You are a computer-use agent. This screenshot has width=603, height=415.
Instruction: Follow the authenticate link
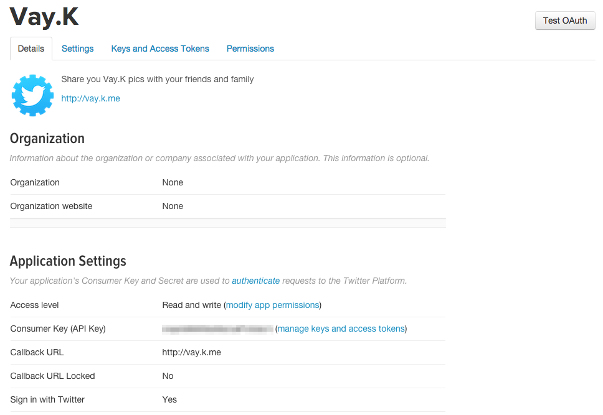click(255, 281)
